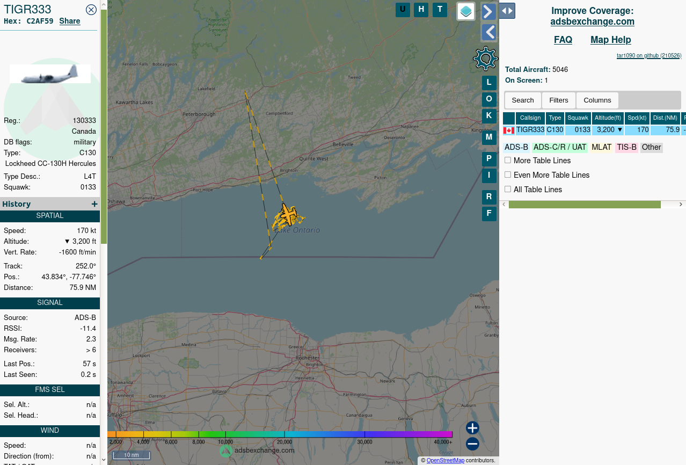Screen dimensions: 686x465
Task: Click the C130 type cell in table
Action: 555,130
